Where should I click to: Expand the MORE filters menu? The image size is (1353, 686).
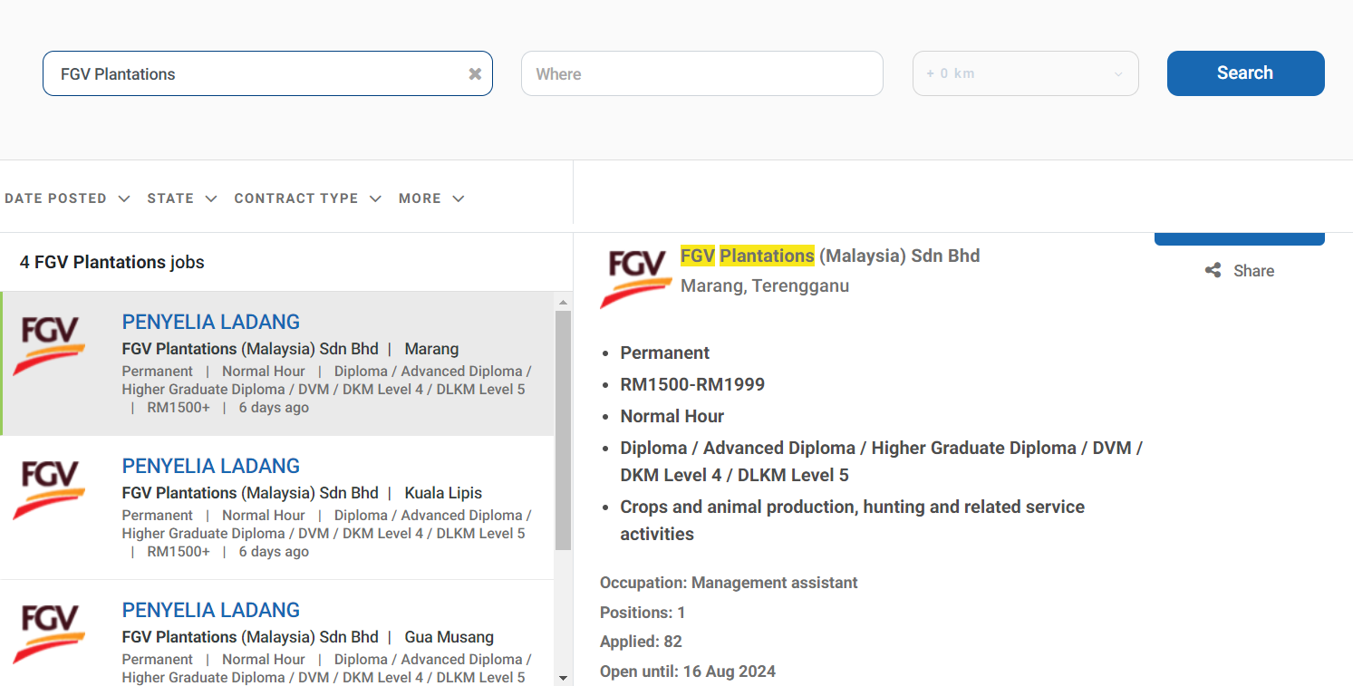pyautogui.click(x=431, y=198)
